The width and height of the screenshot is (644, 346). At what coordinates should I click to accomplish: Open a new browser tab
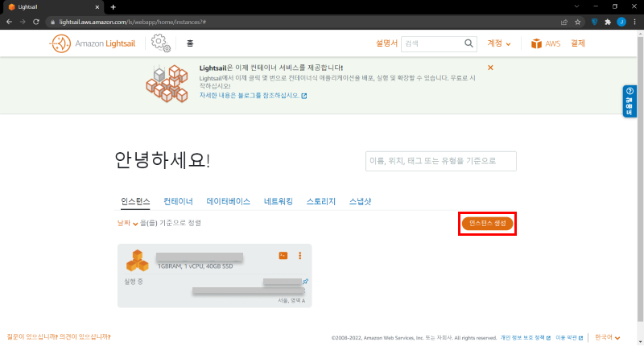pos(113,7)
